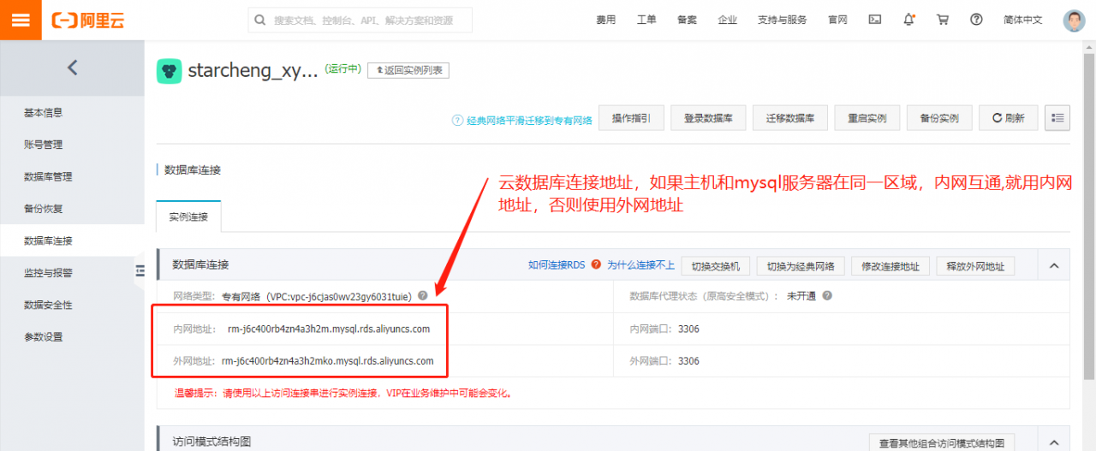The width and height of the screenshot is (1096, 451).
Task: Open the shopping cart icon
Action: [943, 20]
